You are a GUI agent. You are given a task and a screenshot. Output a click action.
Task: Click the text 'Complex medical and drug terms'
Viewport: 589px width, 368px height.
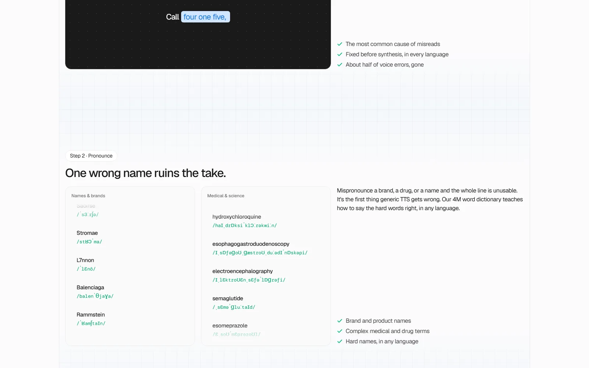(x=388, y=331)
